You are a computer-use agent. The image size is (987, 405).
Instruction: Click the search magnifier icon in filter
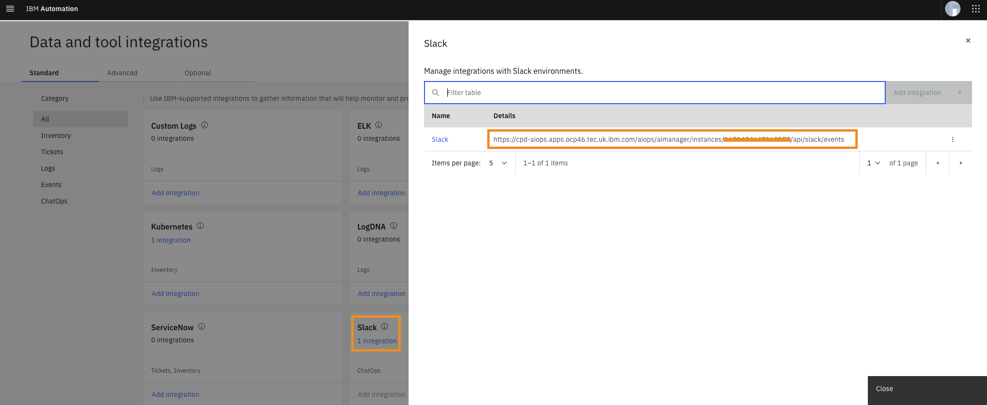click(436, 93)
